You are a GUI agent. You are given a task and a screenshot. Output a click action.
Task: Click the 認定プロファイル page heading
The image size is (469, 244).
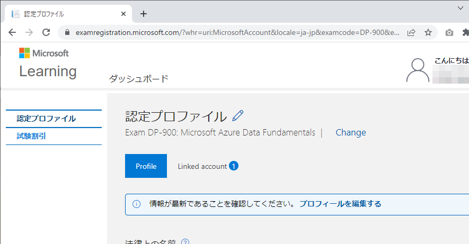176,116
